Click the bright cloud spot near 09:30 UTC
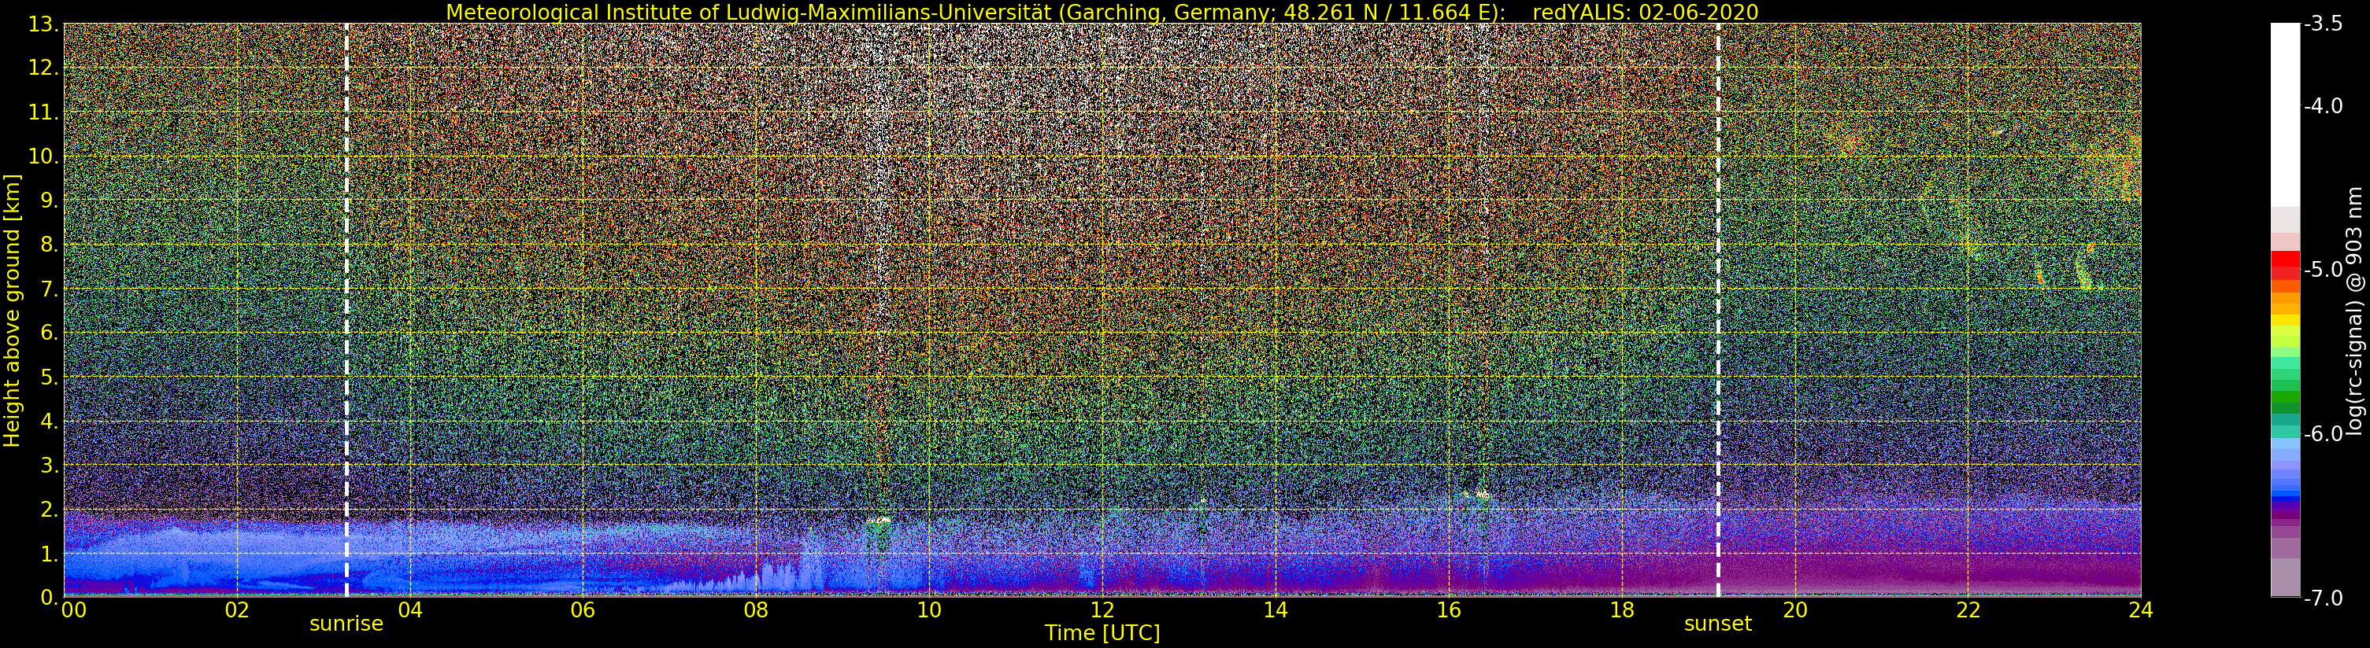Viewport: 2370px width, 648px height. click(879, 521)
